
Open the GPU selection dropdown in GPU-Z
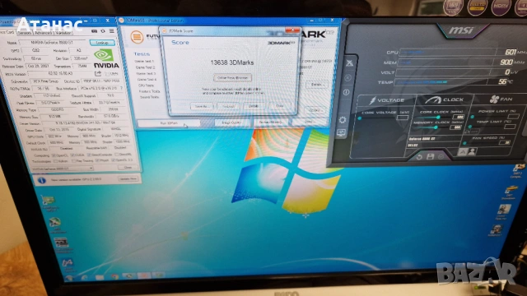click(x=63, y=168)
